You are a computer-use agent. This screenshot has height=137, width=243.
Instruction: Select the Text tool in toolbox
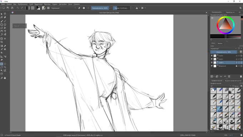pos(5,14)
